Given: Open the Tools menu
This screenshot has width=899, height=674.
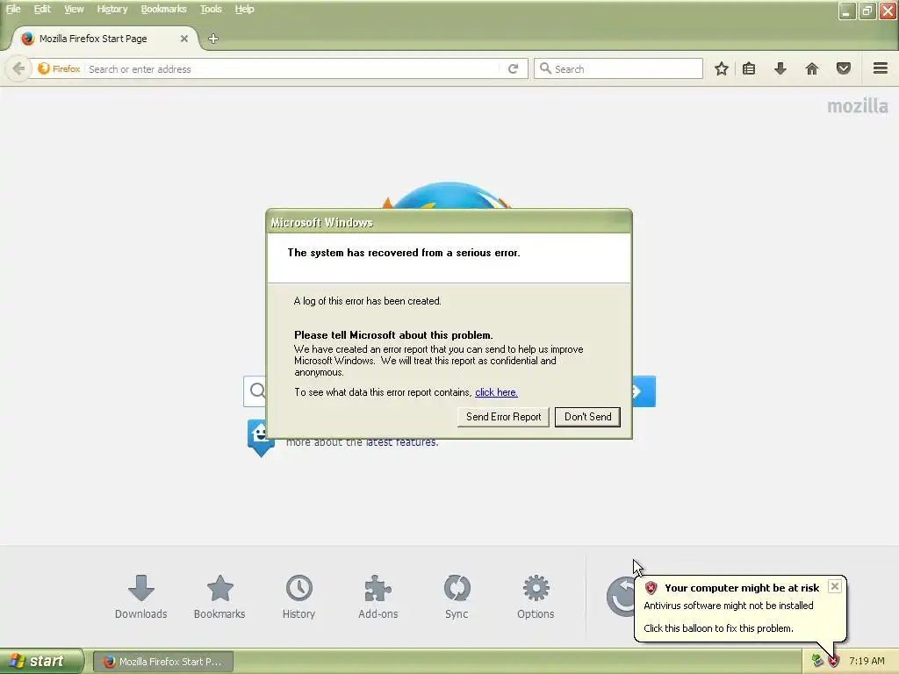Looking at the screenshot, I should click(211, 9).
